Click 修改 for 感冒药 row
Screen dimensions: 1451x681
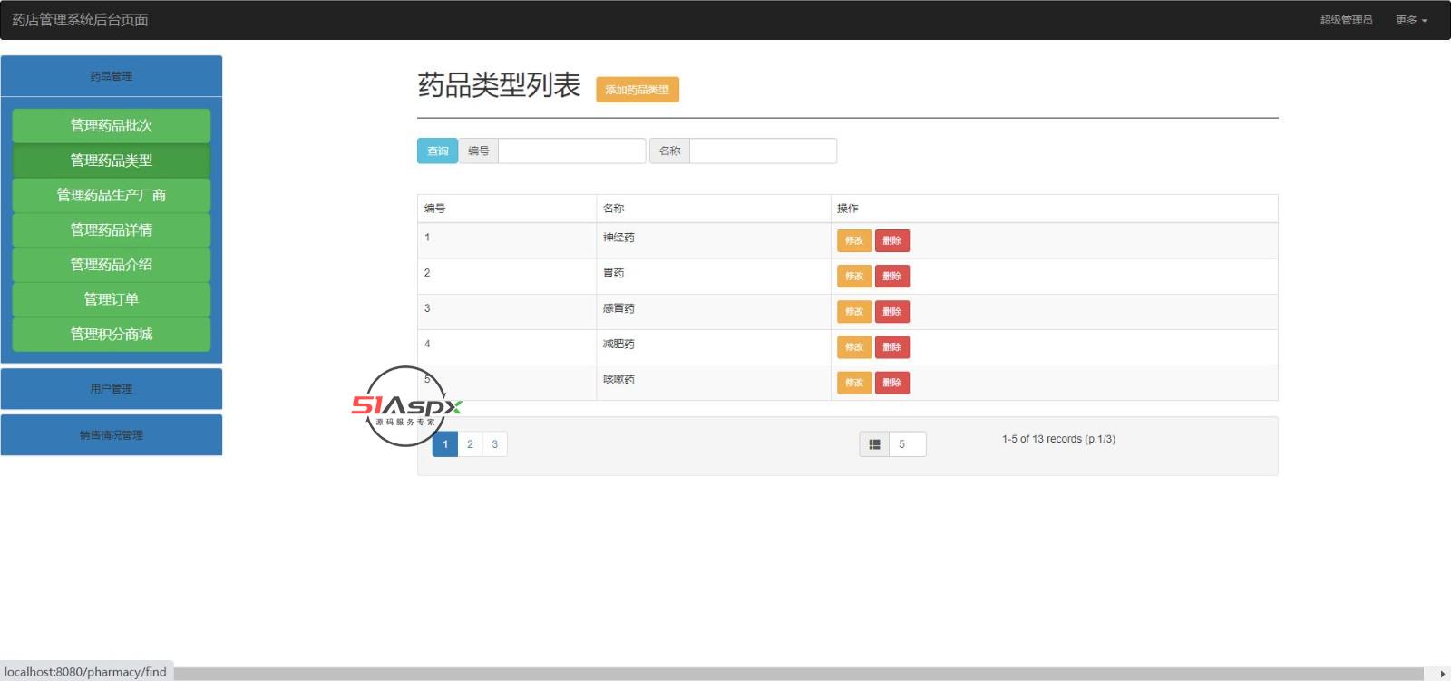coord(853,312)
